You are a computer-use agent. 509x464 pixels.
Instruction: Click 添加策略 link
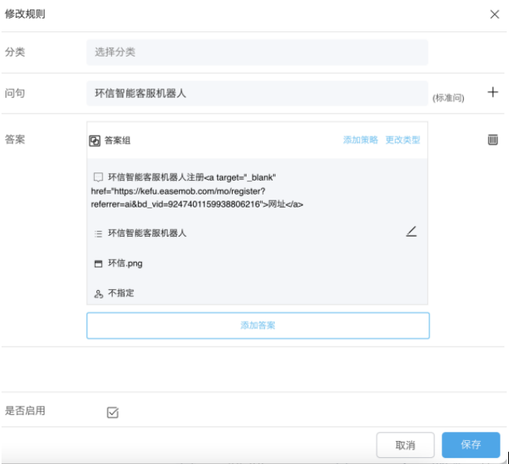tap(360, 140)
